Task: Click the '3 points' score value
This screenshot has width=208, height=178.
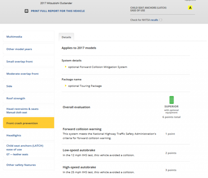Action: [x=171, y=170]
